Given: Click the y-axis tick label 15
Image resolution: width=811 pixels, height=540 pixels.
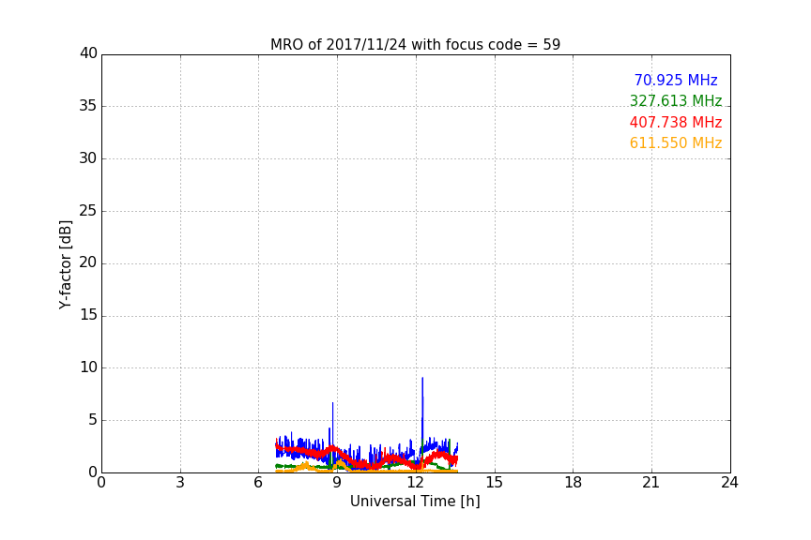Looking at the screenshot, I should click(x=88, y=315).
